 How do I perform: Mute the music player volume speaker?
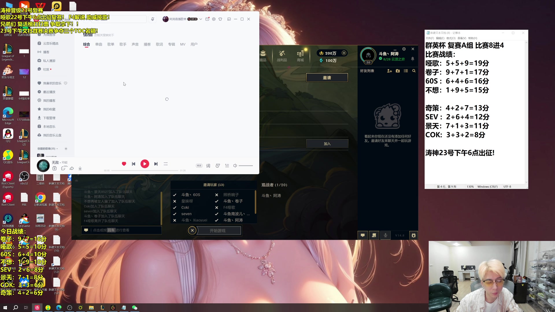[235, 166]
